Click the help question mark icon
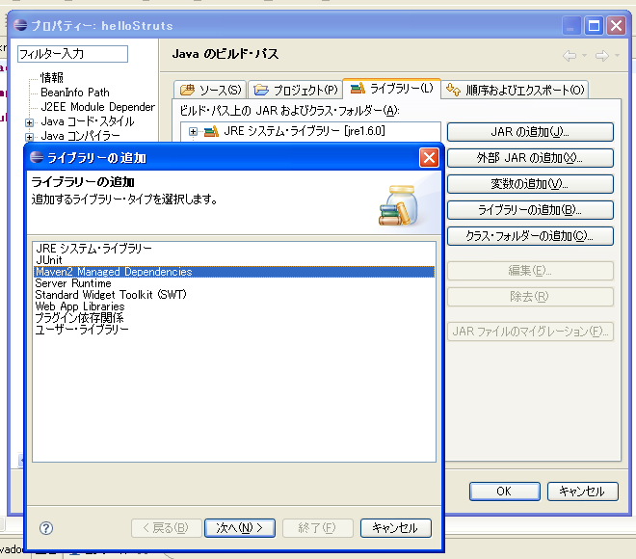The height and width of the screenshot is (559, 636). pyautogui.click(x=46, y=528)
